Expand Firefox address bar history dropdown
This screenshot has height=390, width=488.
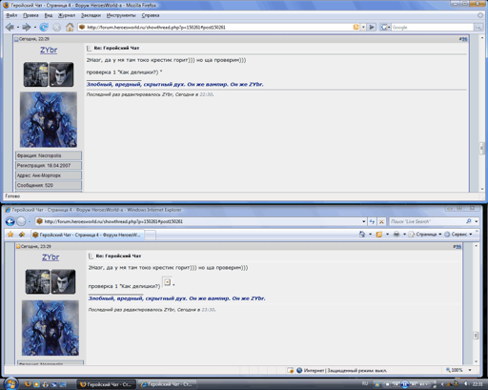click(x=363, y=28)
